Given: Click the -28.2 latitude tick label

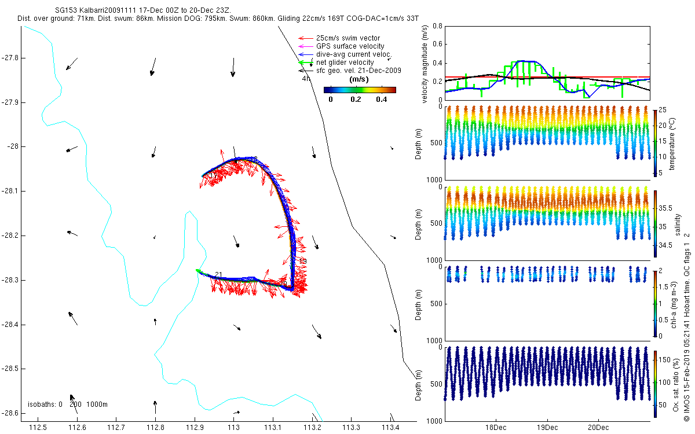Looking at the screenshot, I should 10,236.
